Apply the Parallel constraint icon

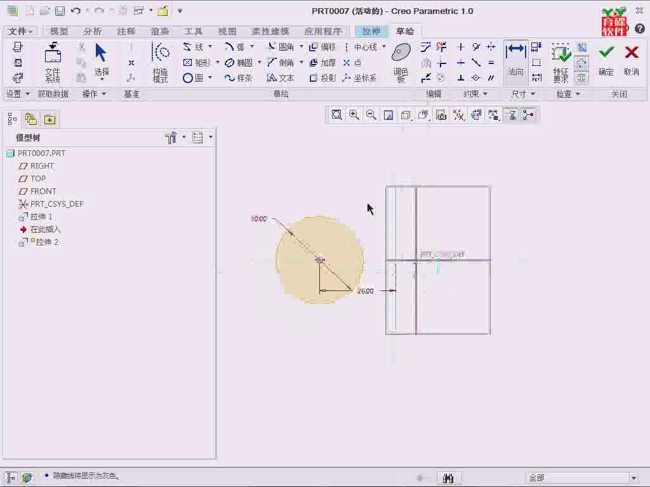coord(491,78)
